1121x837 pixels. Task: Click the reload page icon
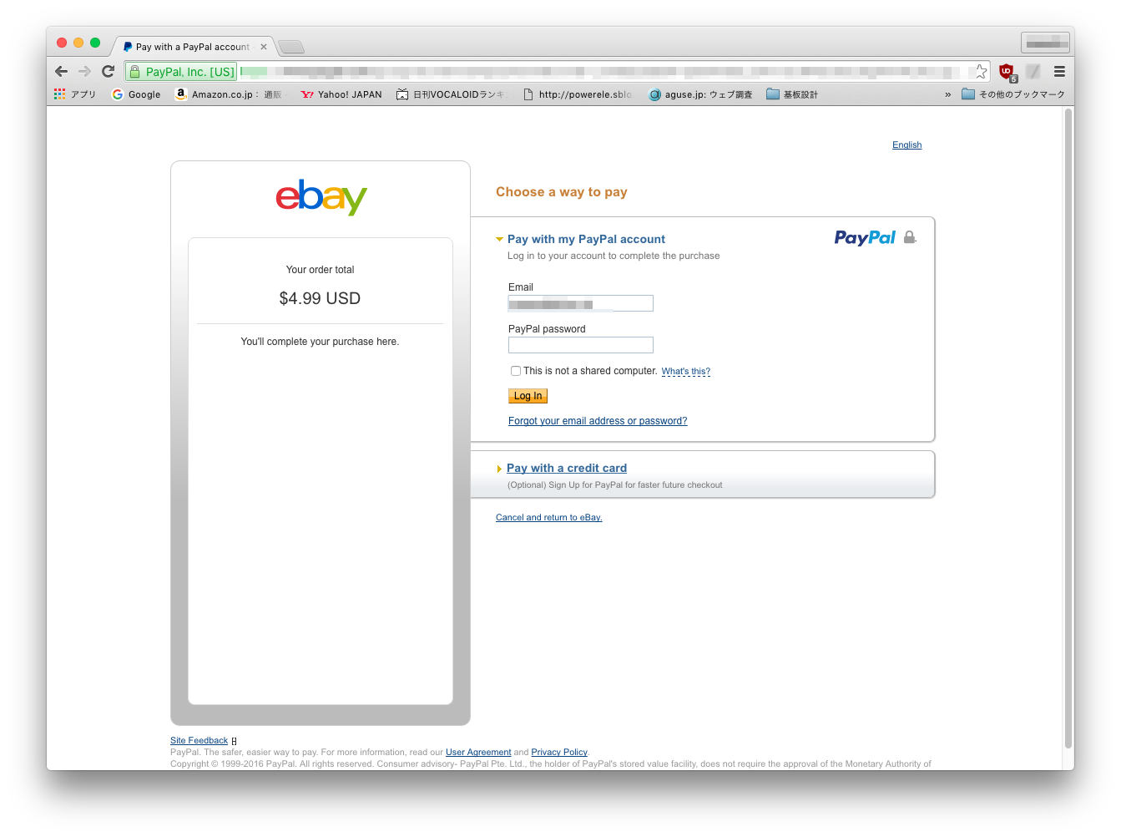click(x=108, y=72)
